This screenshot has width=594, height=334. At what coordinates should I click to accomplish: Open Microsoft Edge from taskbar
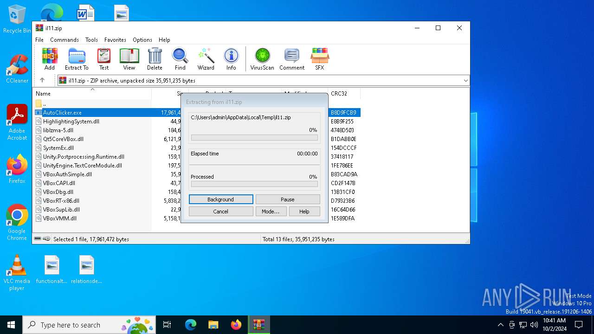click(x=191, y=325)
